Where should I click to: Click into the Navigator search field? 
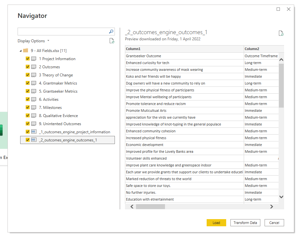coord(63,32)
